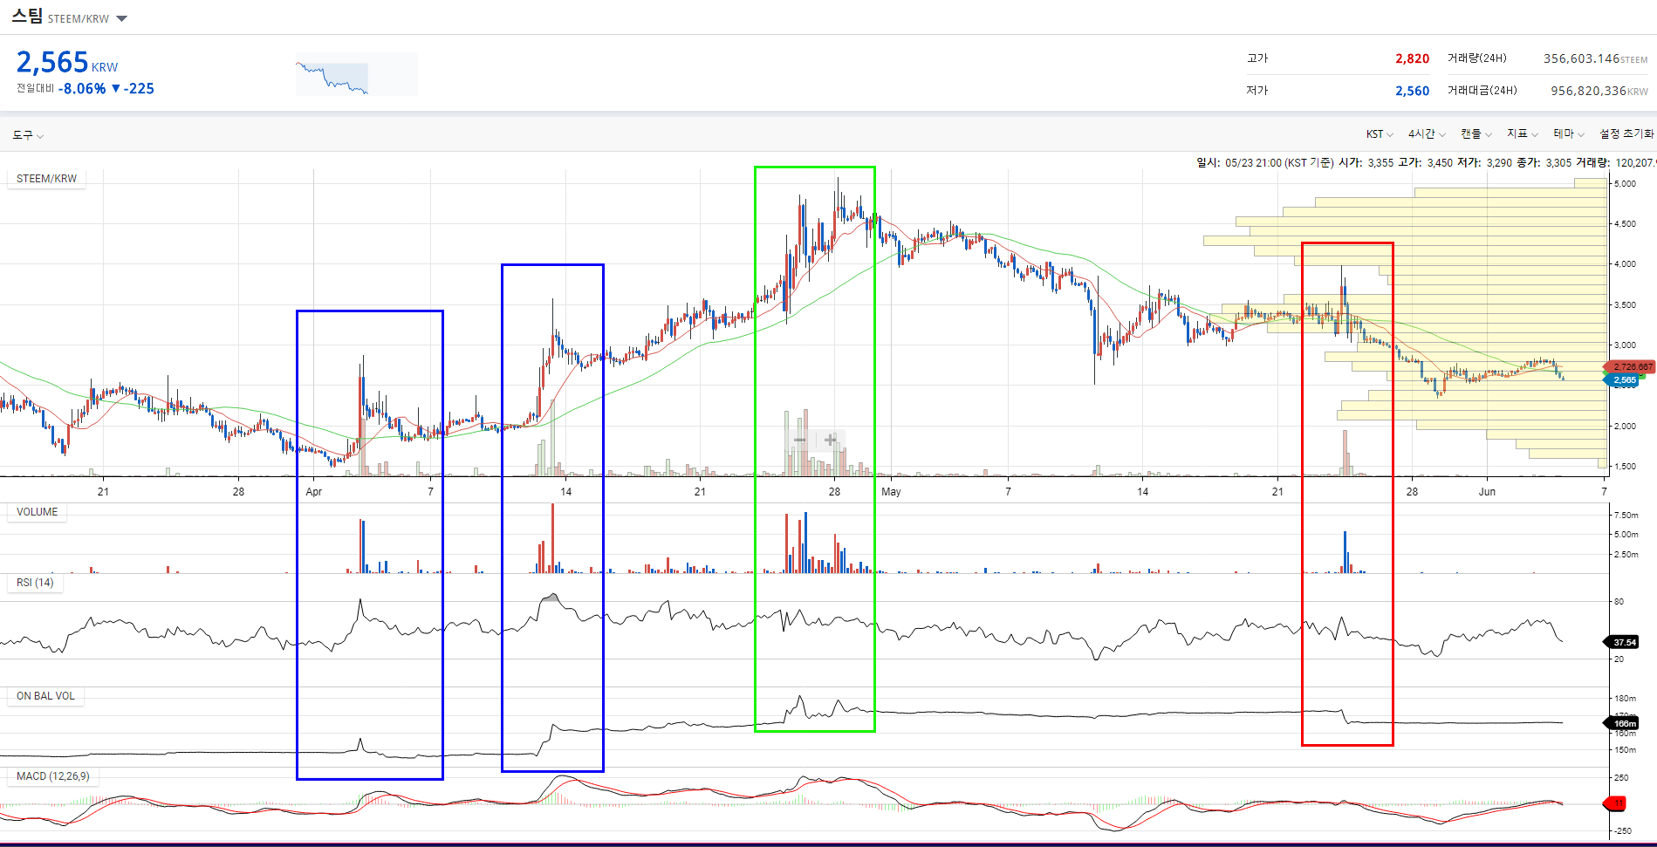Change the 4시간 chart interval dropdown

pos(1427,134)
